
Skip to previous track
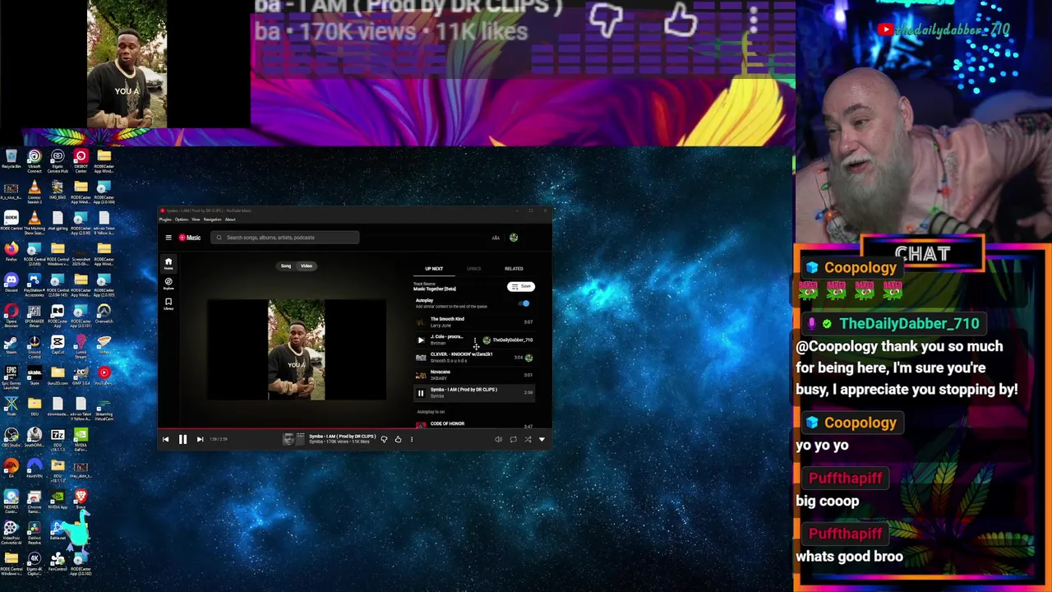pos(165,439)
